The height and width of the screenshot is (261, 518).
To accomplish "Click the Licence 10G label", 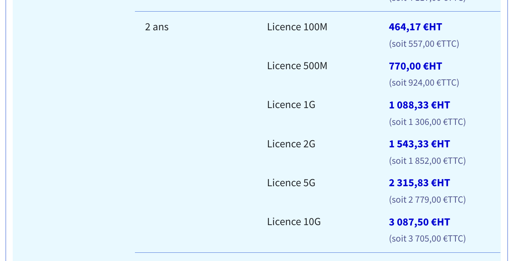I will (294, 221).
